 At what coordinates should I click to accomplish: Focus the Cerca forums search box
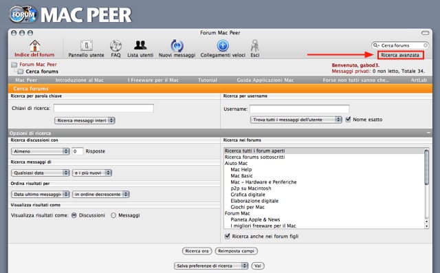(401, 45)
